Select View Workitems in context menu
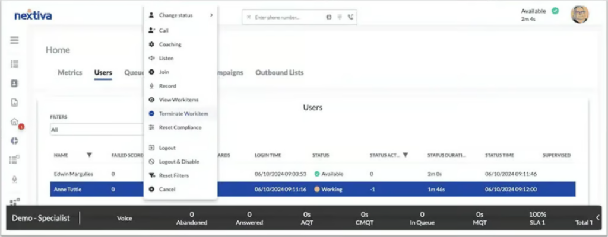The width and height of the screenshot is (608, 237). pos(180,100)
